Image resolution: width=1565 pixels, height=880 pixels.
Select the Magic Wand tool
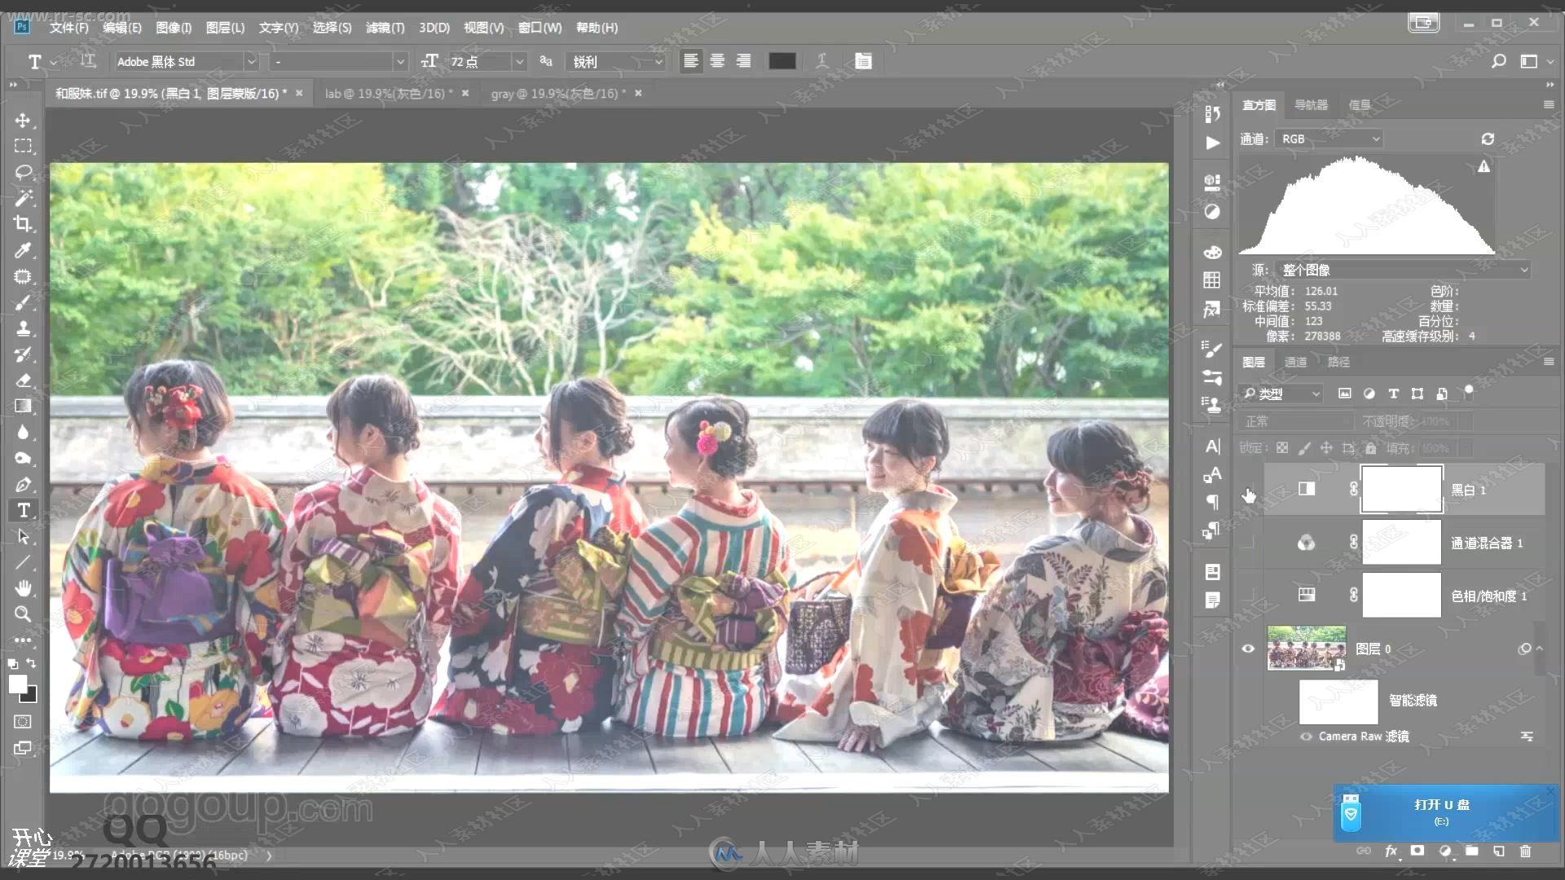click(x=23, y=199)
